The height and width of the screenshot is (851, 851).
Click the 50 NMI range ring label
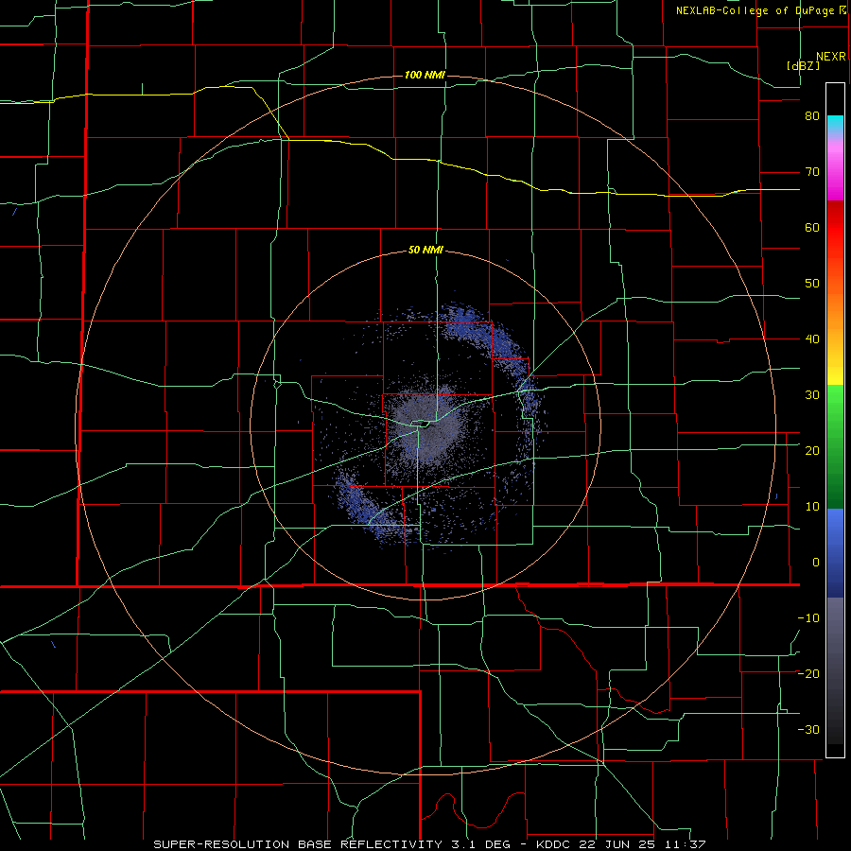click(425, 251)
